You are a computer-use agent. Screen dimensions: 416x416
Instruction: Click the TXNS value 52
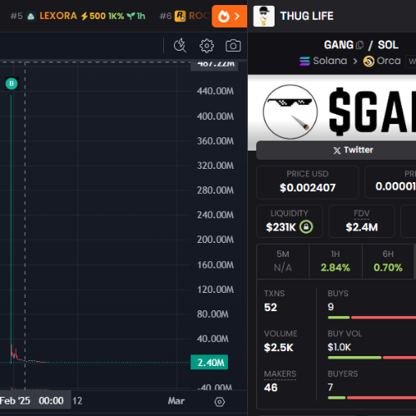(x=270, y=307)
